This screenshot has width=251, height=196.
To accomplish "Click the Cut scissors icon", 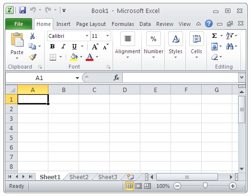I will 32,36.
